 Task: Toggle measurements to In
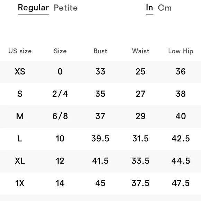149,8
